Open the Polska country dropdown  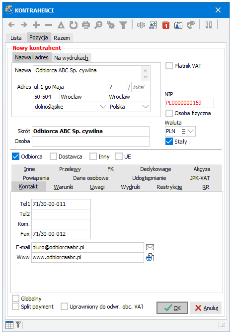click(x=146, y=107)
